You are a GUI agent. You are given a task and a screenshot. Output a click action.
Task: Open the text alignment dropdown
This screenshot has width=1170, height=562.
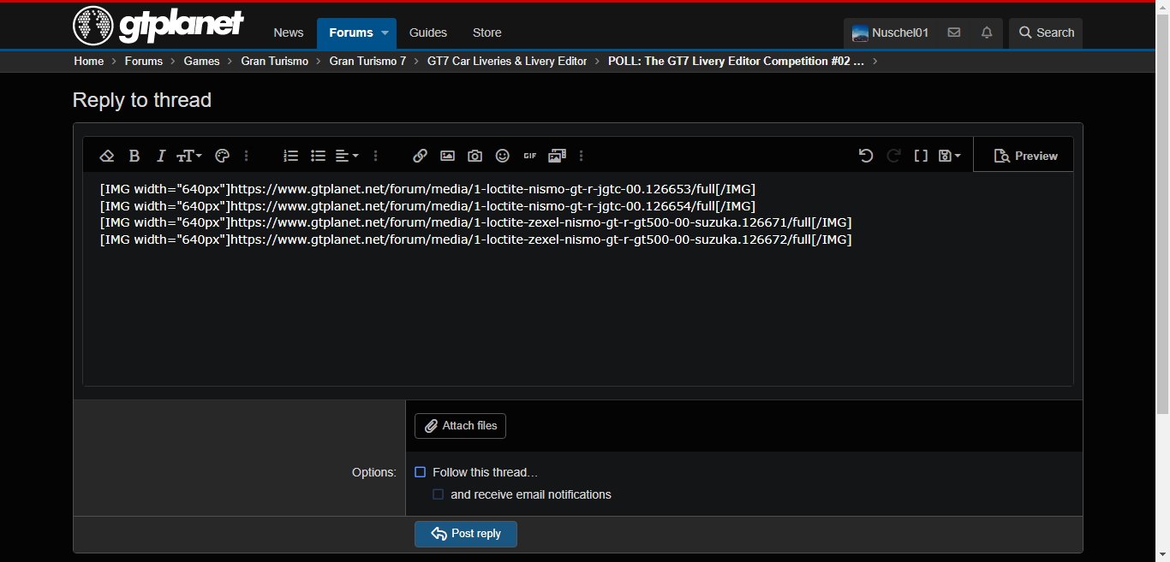(x=347, y=156)
